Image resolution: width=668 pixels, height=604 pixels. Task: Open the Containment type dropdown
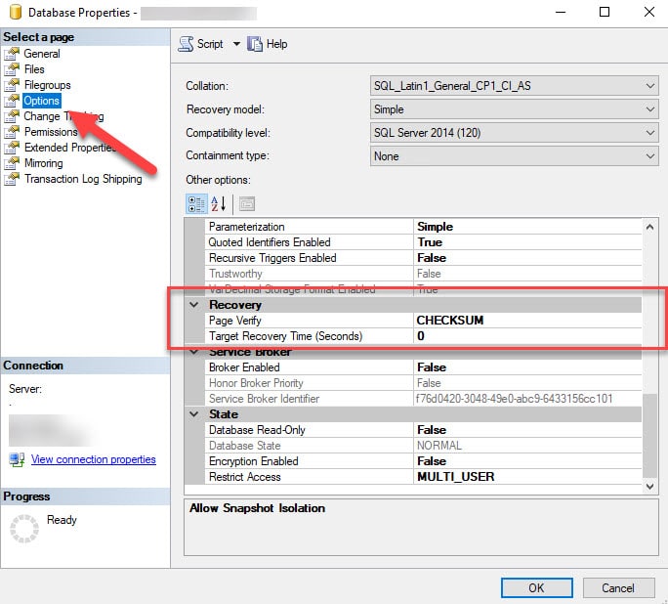(515, 156)
